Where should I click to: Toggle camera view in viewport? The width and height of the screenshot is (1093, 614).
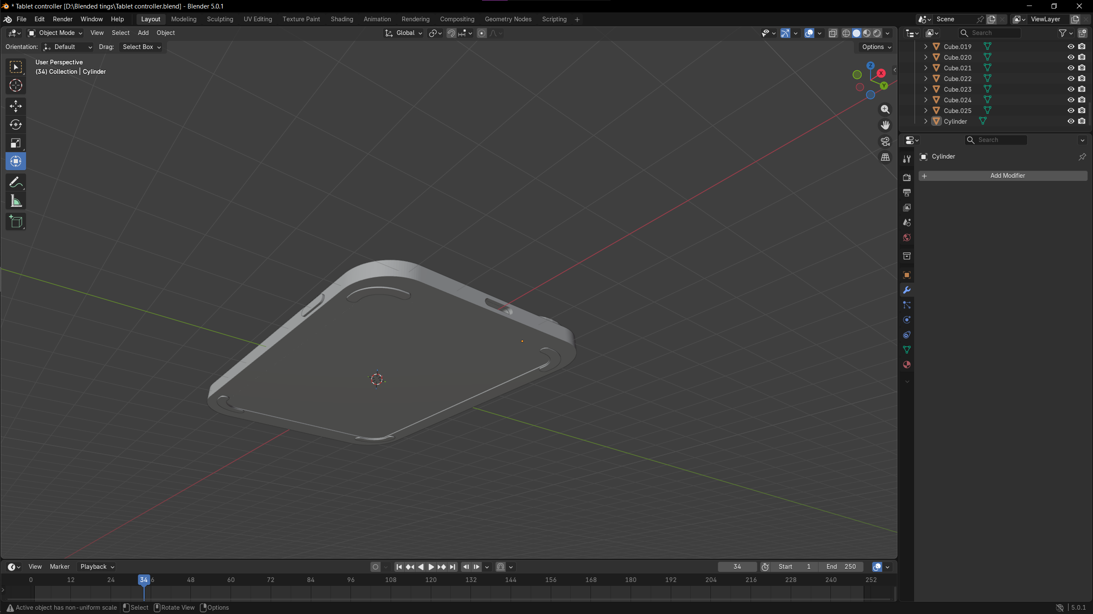(x=885, y=141)
